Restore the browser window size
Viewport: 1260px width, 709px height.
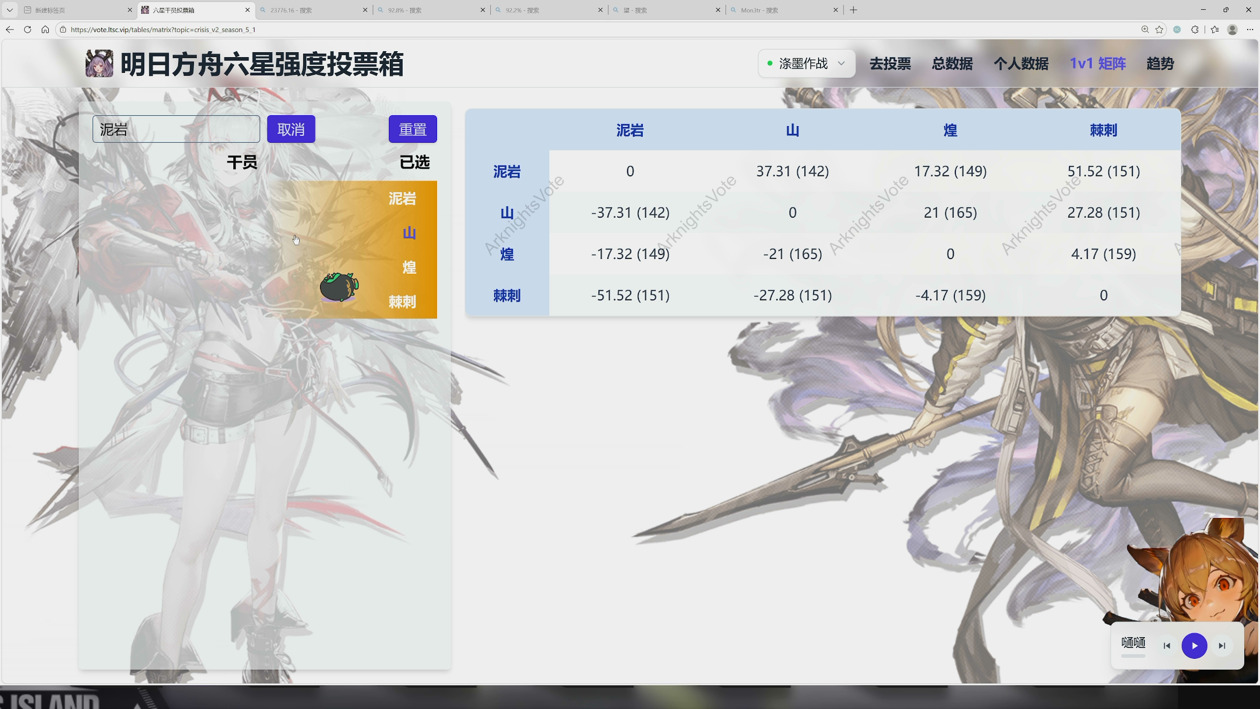(1226, 10)
